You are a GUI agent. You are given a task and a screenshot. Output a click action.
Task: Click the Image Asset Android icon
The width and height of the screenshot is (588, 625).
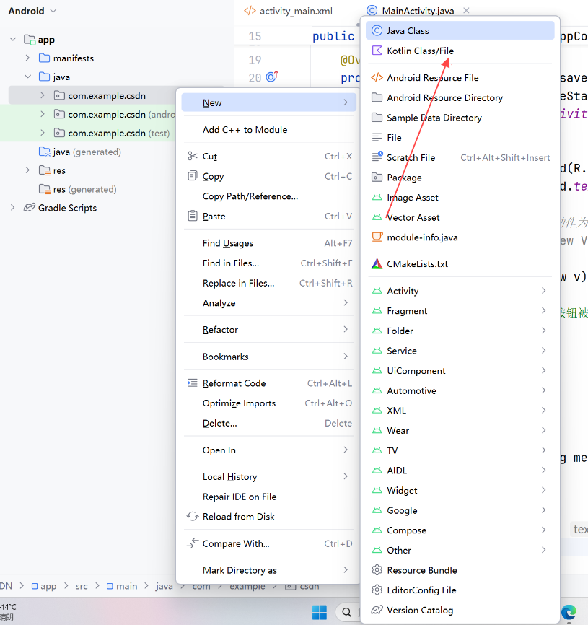pyautogui.click(x=377, y=197)
